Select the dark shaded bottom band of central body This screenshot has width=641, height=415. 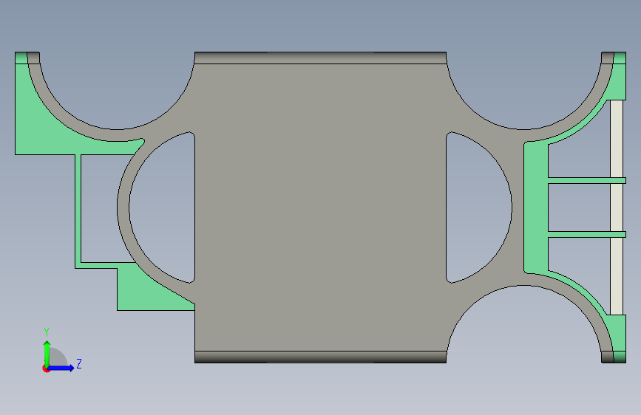point(320,357)
